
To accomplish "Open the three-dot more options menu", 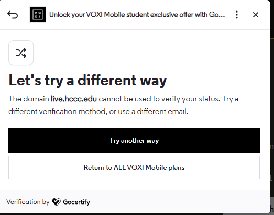I will tap(237, 15).
